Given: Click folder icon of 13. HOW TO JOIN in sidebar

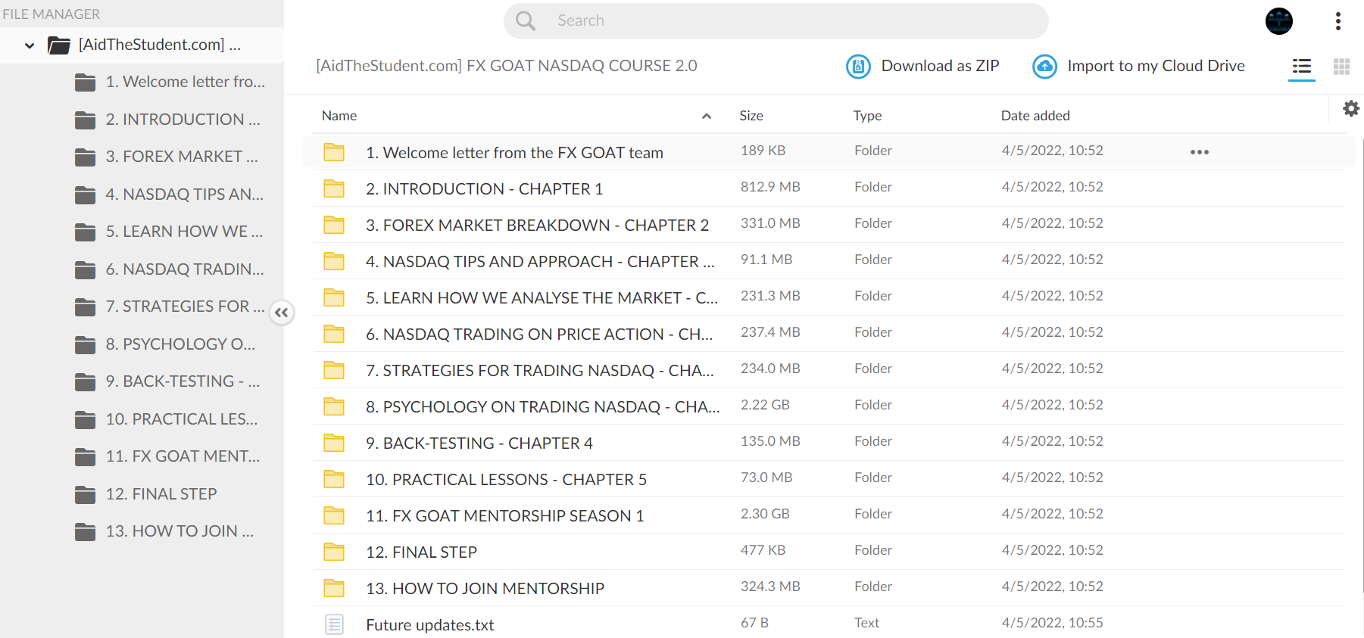Looking at the screenshot, I should tap(86, 531).
